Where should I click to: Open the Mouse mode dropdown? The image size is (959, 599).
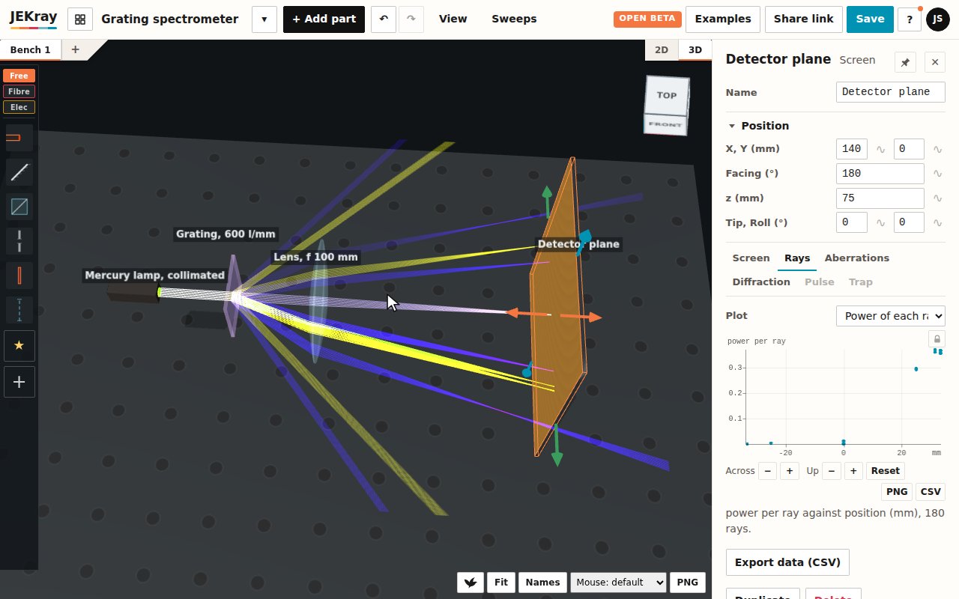(x=618, y=582)
